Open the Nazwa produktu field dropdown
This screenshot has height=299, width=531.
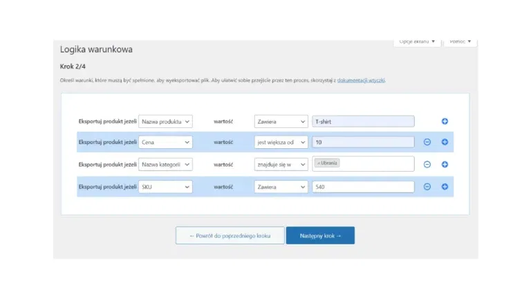tap(165, 121)
